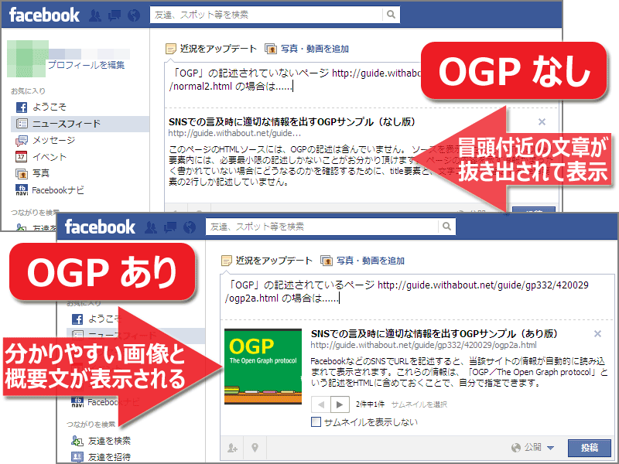This screenshot has width=619, height=464.
Task: Click the tag friends icon in the composer
Action: (231, 448)
